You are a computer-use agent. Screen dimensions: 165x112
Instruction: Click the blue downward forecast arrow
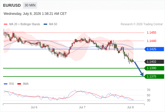coord(139,69)
